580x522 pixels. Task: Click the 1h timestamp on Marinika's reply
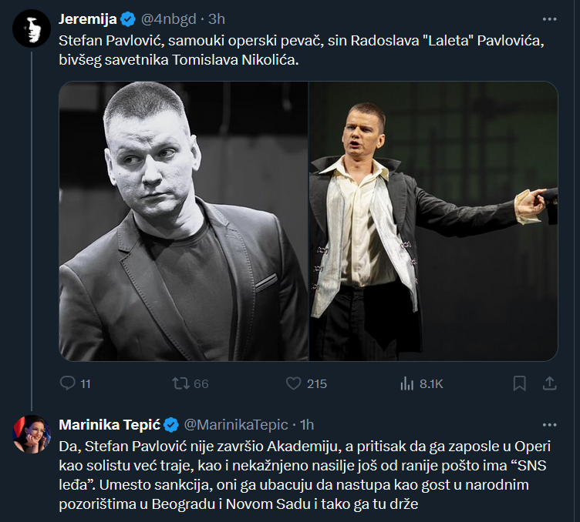point(306,424)
